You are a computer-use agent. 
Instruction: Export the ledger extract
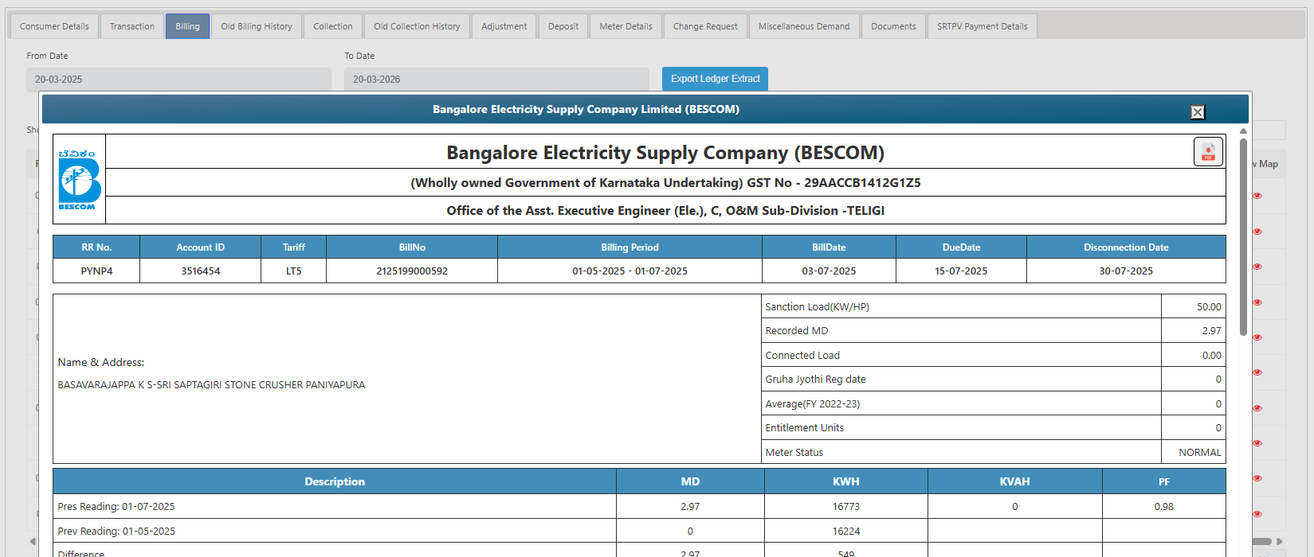coord(715,79)
